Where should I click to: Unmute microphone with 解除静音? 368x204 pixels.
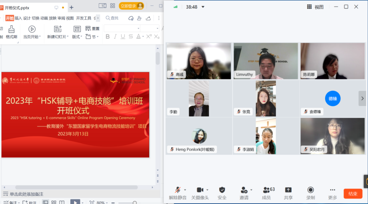pos(178,190)
